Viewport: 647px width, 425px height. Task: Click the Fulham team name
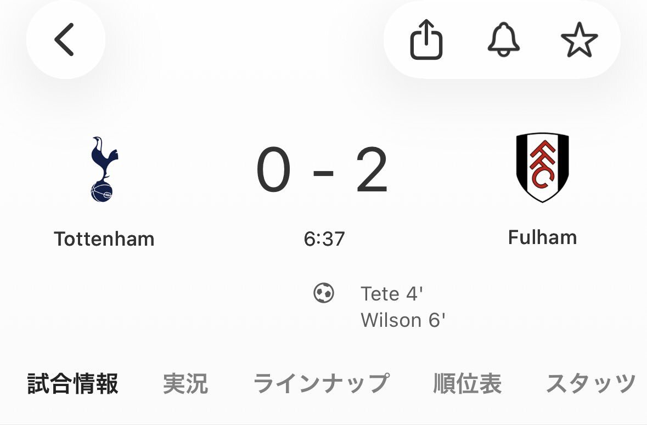pos(543,237)
